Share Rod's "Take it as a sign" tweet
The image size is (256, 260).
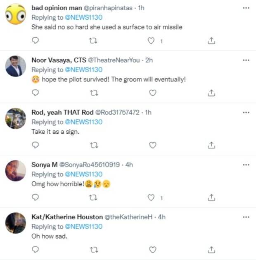coord(211,145)
